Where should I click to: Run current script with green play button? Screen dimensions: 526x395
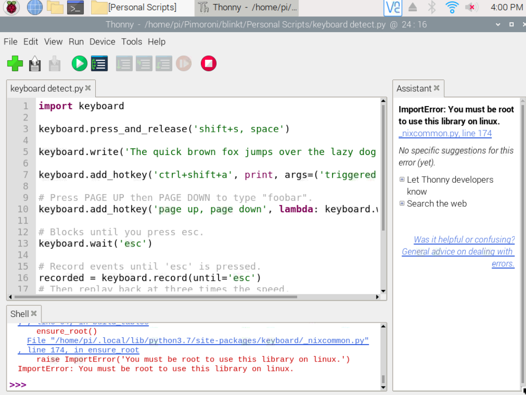tap(79, 63)
